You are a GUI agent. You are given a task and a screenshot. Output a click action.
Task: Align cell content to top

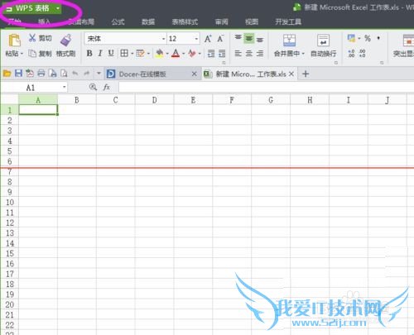[238, 38]
